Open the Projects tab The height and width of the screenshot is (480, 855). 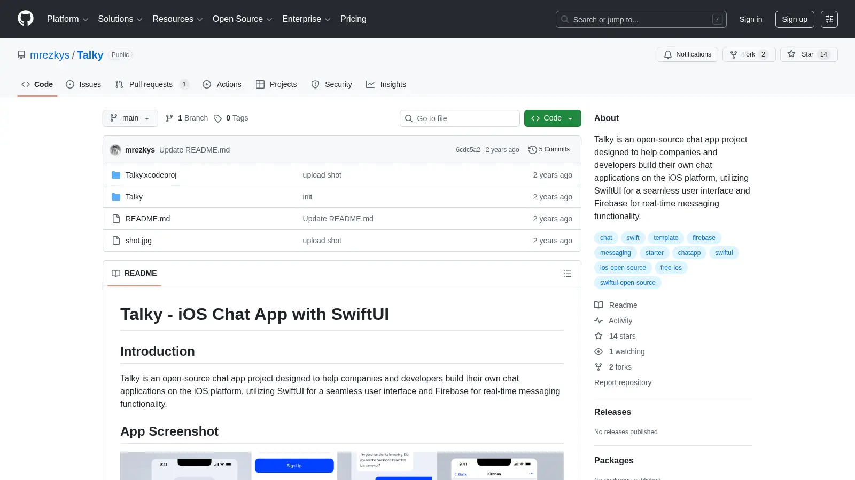pyautogui.click(x=276, y=84)
